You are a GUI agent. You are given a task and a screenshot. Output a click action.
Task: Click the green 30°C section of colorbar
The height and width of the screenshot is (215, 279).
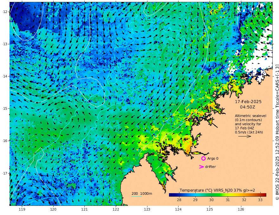[211, 195]
